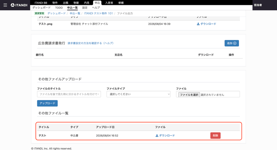Viewport: 277px width, 150px height.
Task: Click the アップロード button
Action: (x=48, y=103)
